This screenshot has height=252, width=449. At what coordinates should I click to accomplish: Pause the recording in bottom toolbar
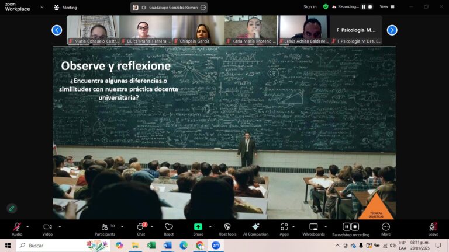click(347, 227)
